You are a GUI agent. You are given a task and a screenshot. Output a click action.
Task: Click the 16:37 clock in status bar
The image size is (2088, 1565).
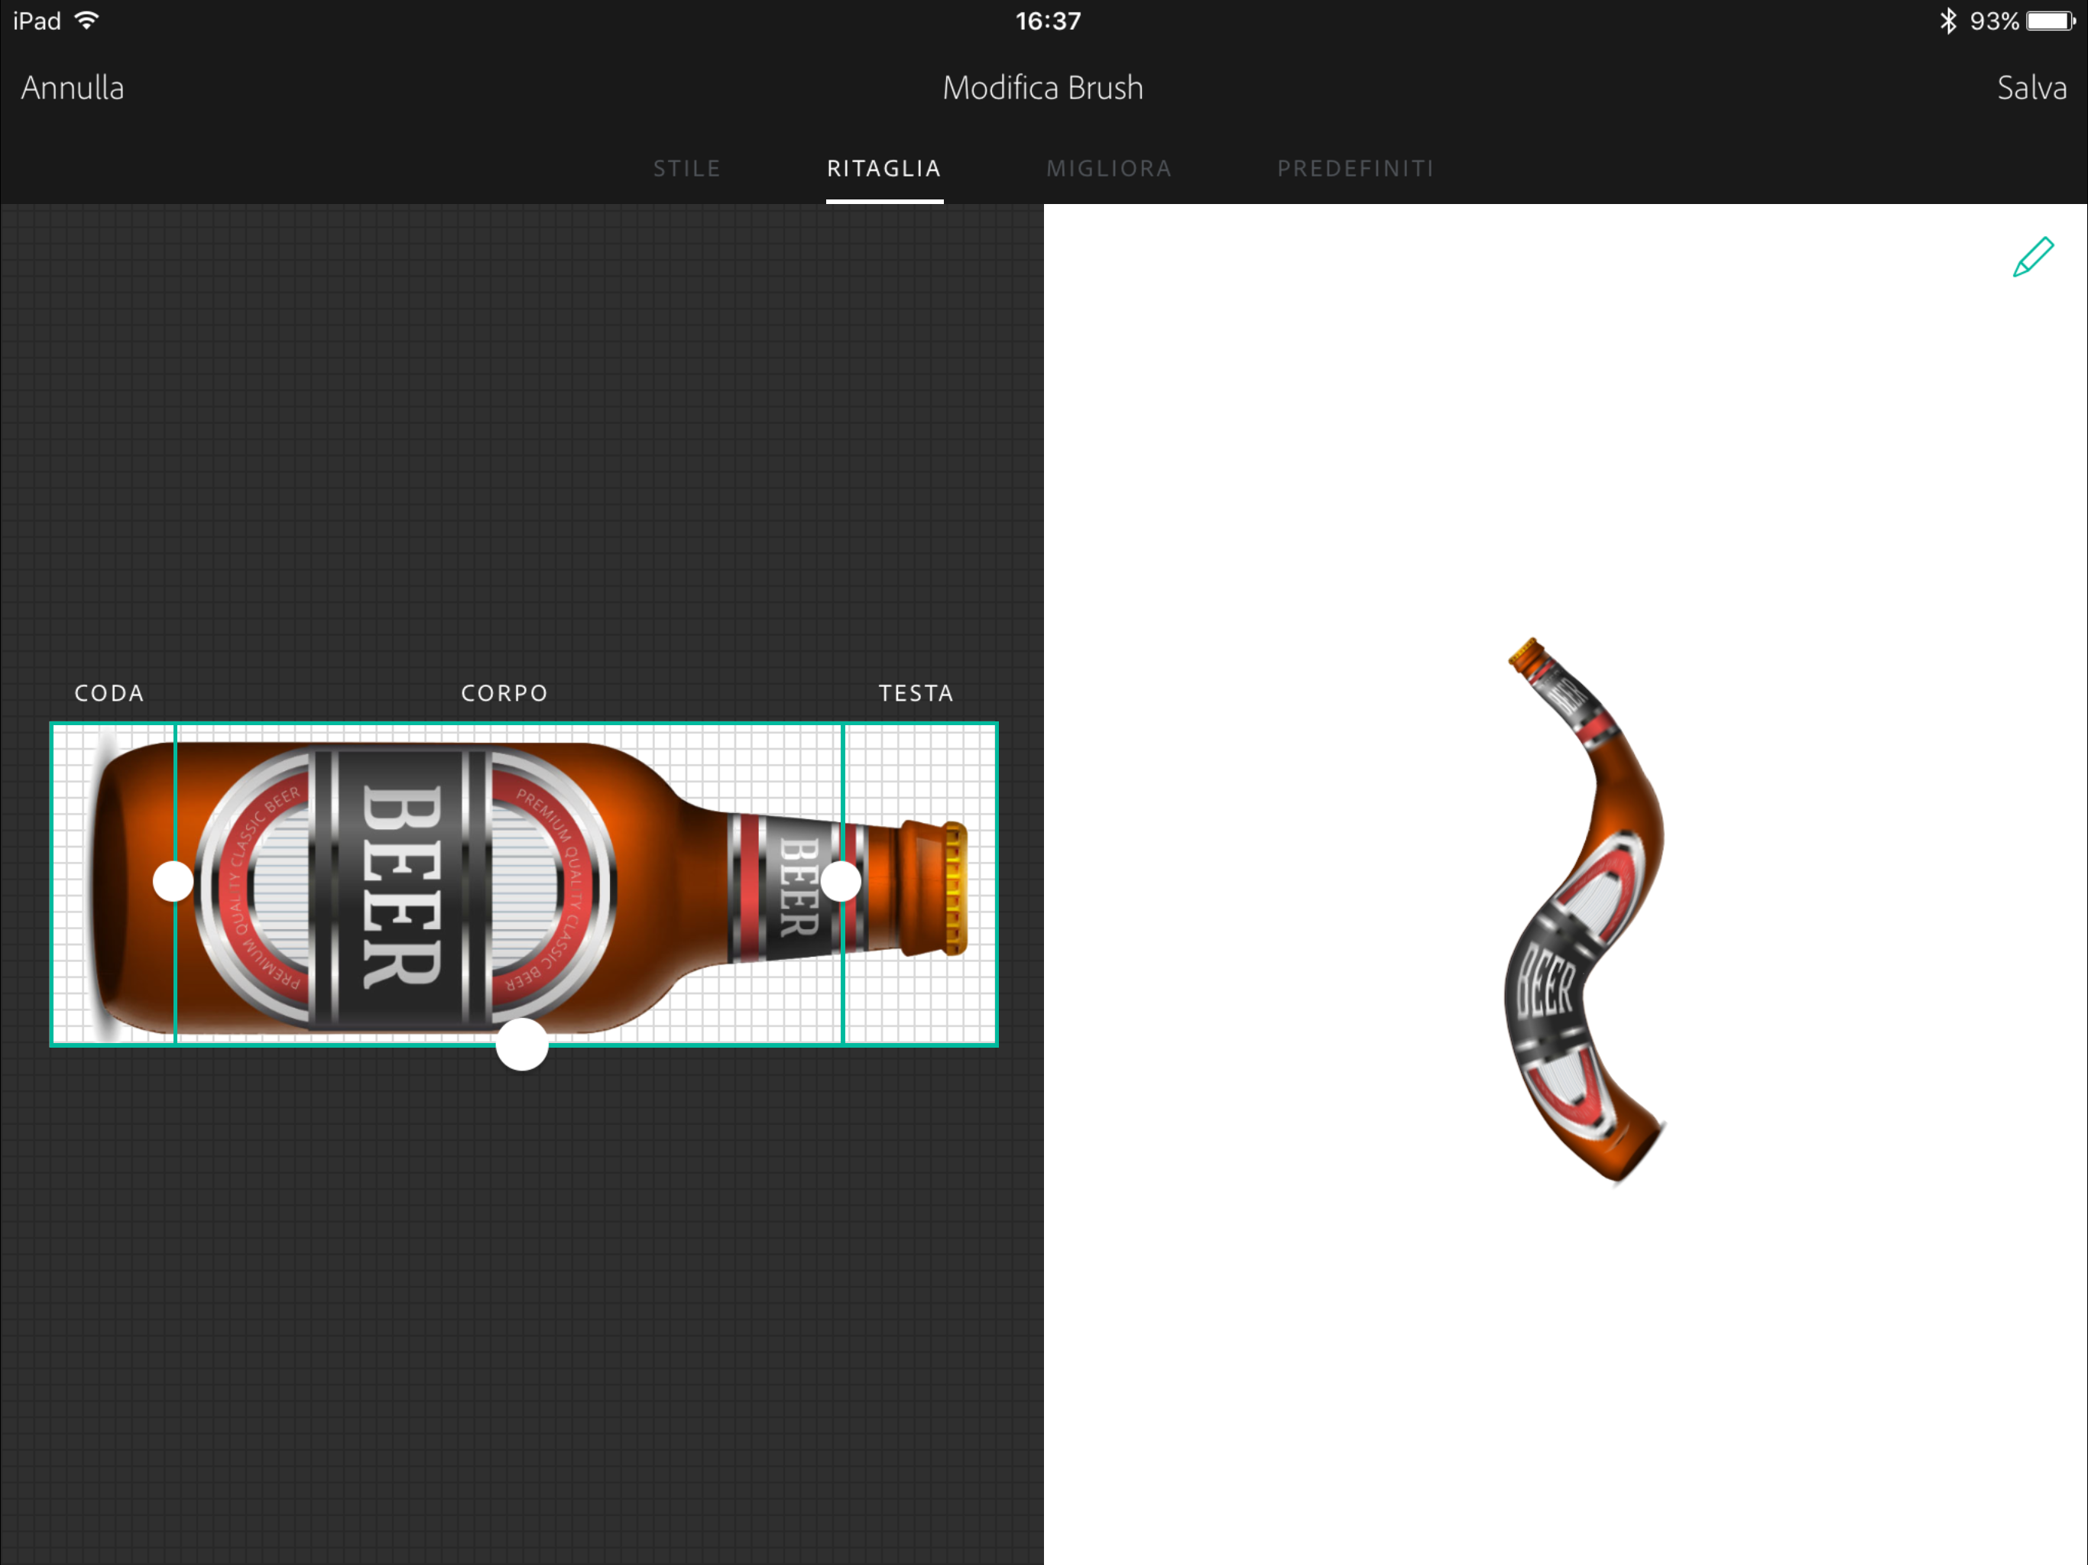click(x=1048, y=21)
